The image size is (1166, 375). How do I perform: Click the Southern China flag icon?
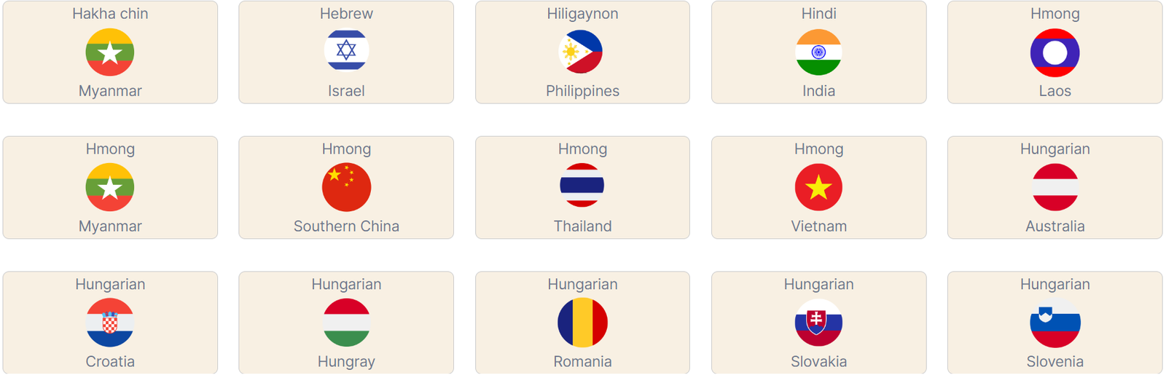(x=346, y=187)
